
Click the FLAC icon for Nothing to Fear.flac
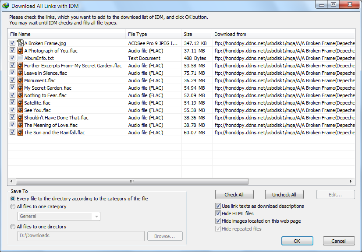20,95
